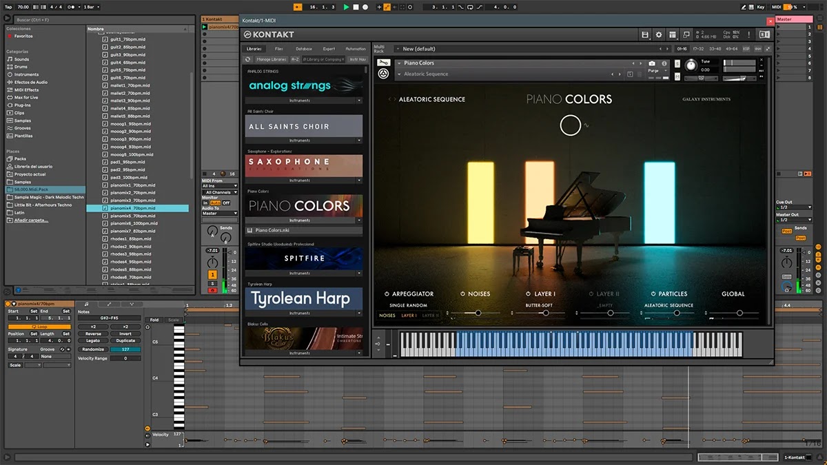Switch to Kontakt Expert tab

329,49
